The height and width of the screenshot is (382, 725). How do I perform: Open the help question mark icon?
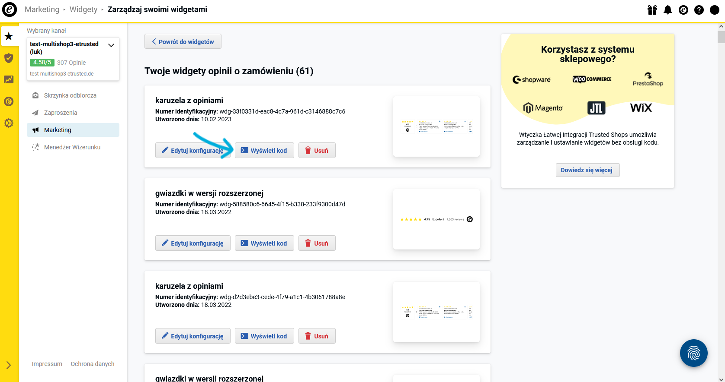click(x=699, y=9)
